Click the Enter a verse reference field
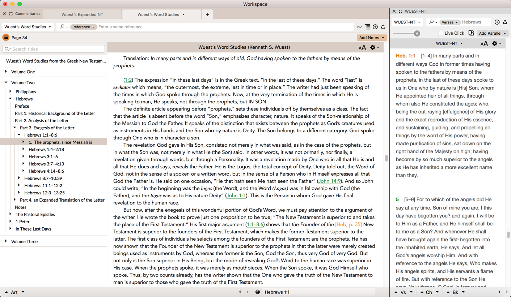The image size is (511, 297). (x=225, y=27)
